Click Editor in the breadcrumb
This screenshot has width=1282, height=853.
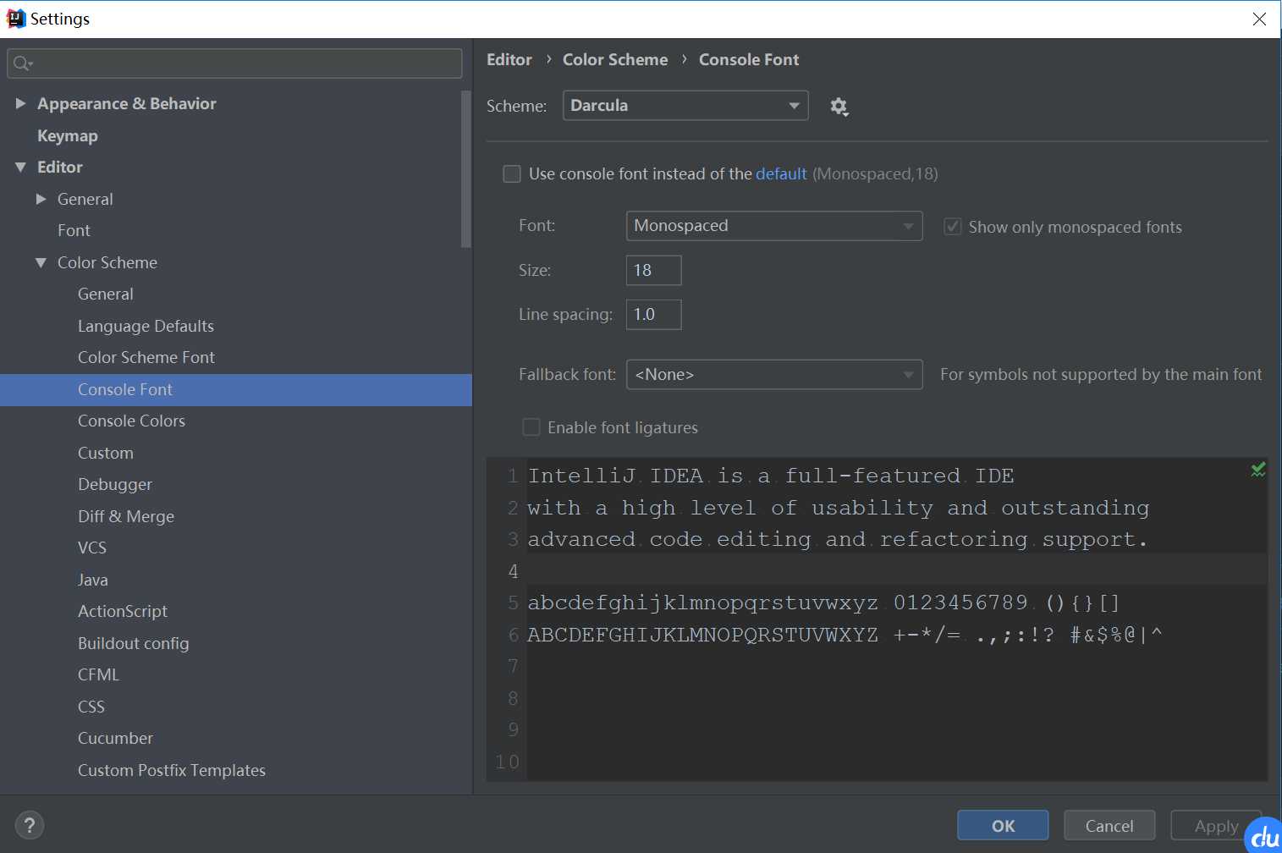pyautogui.click(x=509, y=59)
